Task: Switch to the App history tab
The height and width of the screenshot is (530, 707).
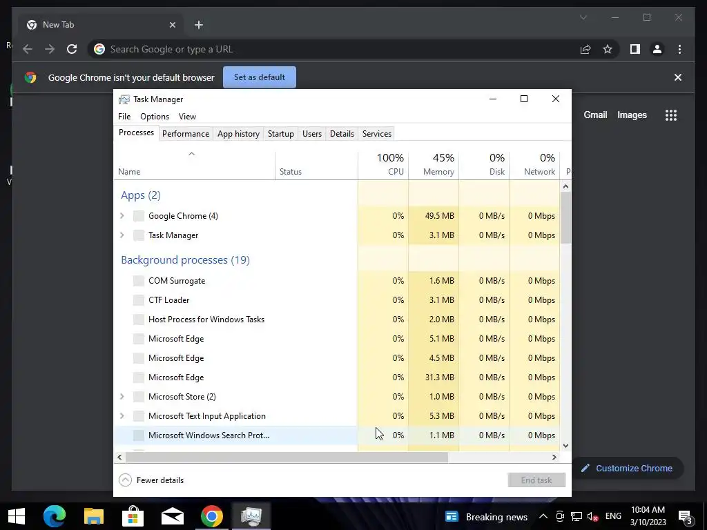Action: coord(238,133)
